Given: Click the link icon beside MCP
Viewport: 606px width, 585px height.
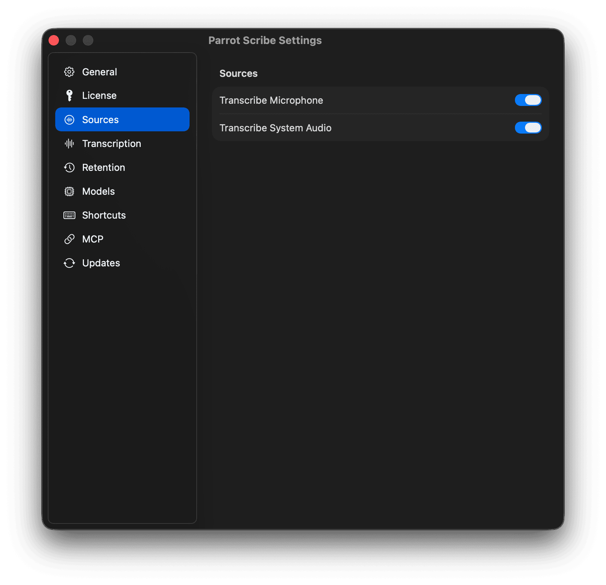Looking at the screenshot, I should pyautogui.click(x=69, y=239).
